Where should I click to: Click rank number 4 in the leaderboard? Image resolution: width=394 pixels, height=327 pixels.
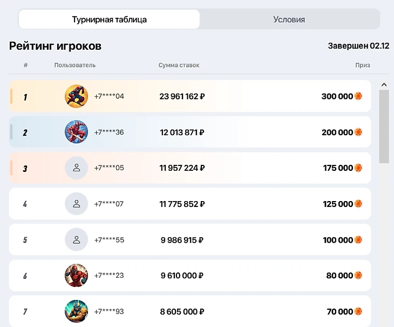pyautogui.click(x=25, y=204)
